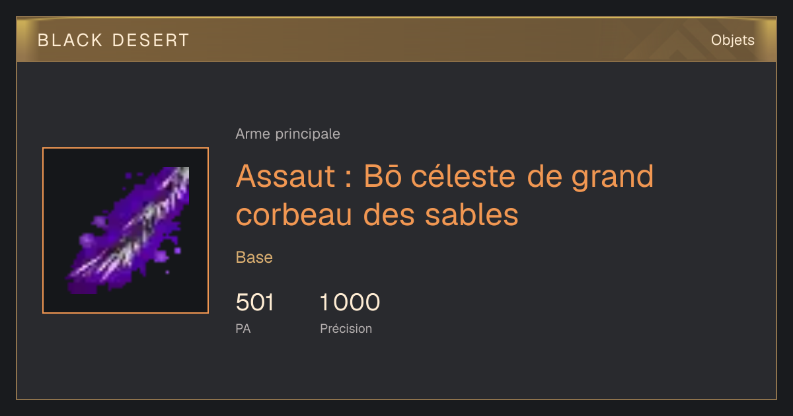793x416 pixels.
Task: Click the word Assaut in item title
Action: tap(285, 176)
